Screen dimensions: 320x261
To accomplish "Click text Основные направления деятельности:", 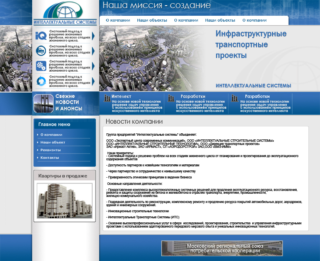I will (x=135, y=184).
